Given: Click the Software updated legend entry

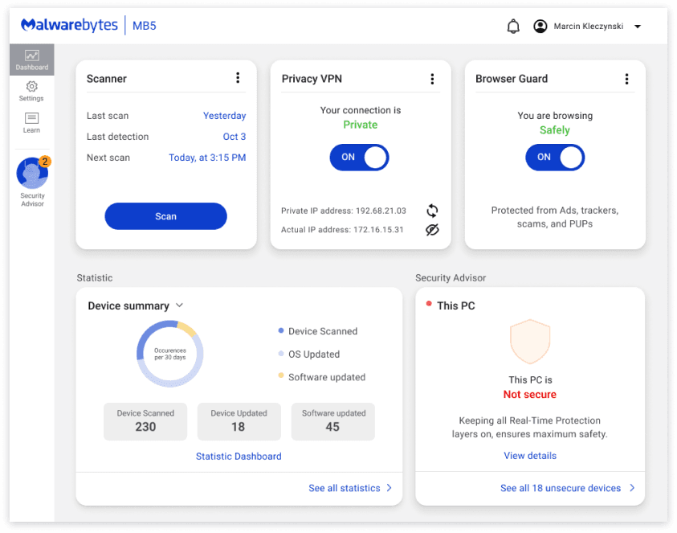Looking at the screenshot, I should tap(322, 377).
